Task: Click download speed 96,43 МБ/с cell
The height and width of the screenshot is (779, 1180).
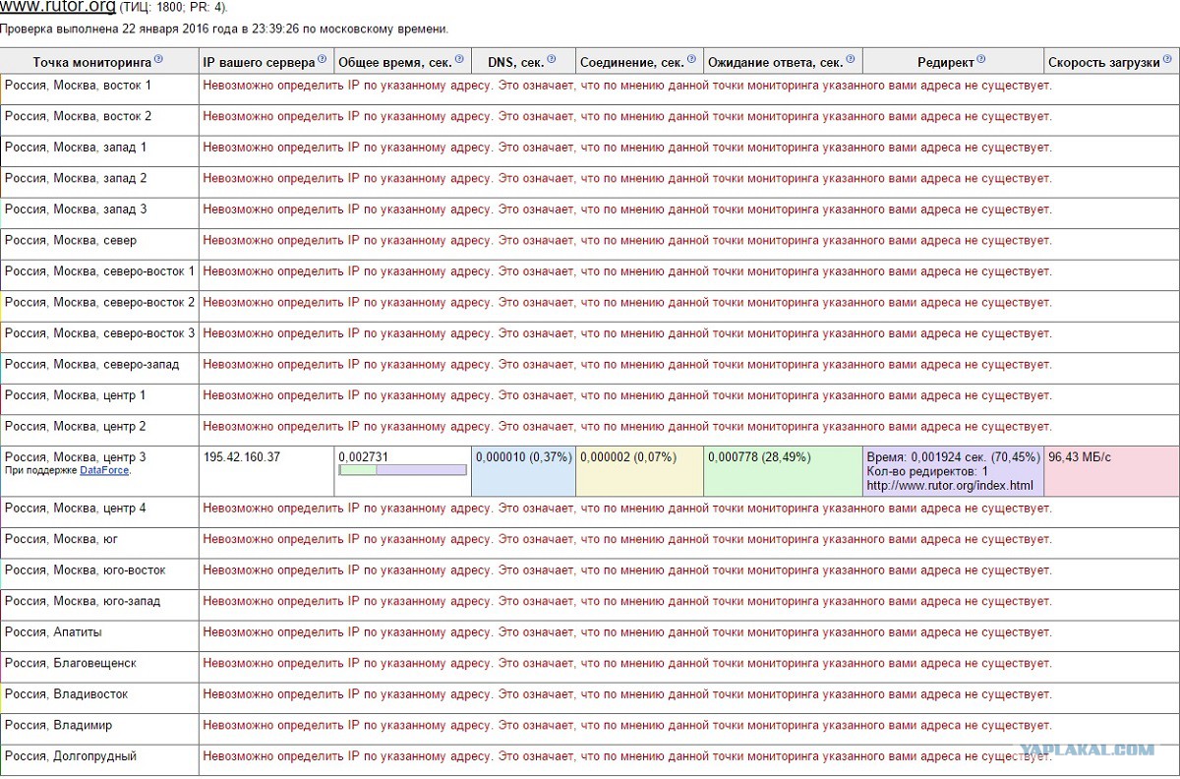Action: (x=1112, y=471)
